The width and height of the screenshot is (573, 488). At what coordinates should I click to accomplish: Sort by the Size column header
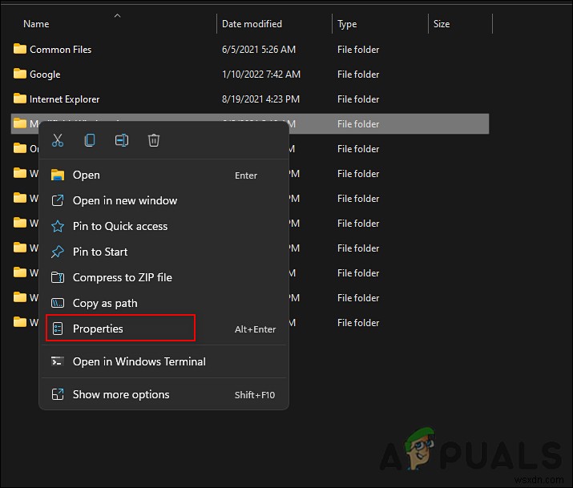[x=442, y=24]
